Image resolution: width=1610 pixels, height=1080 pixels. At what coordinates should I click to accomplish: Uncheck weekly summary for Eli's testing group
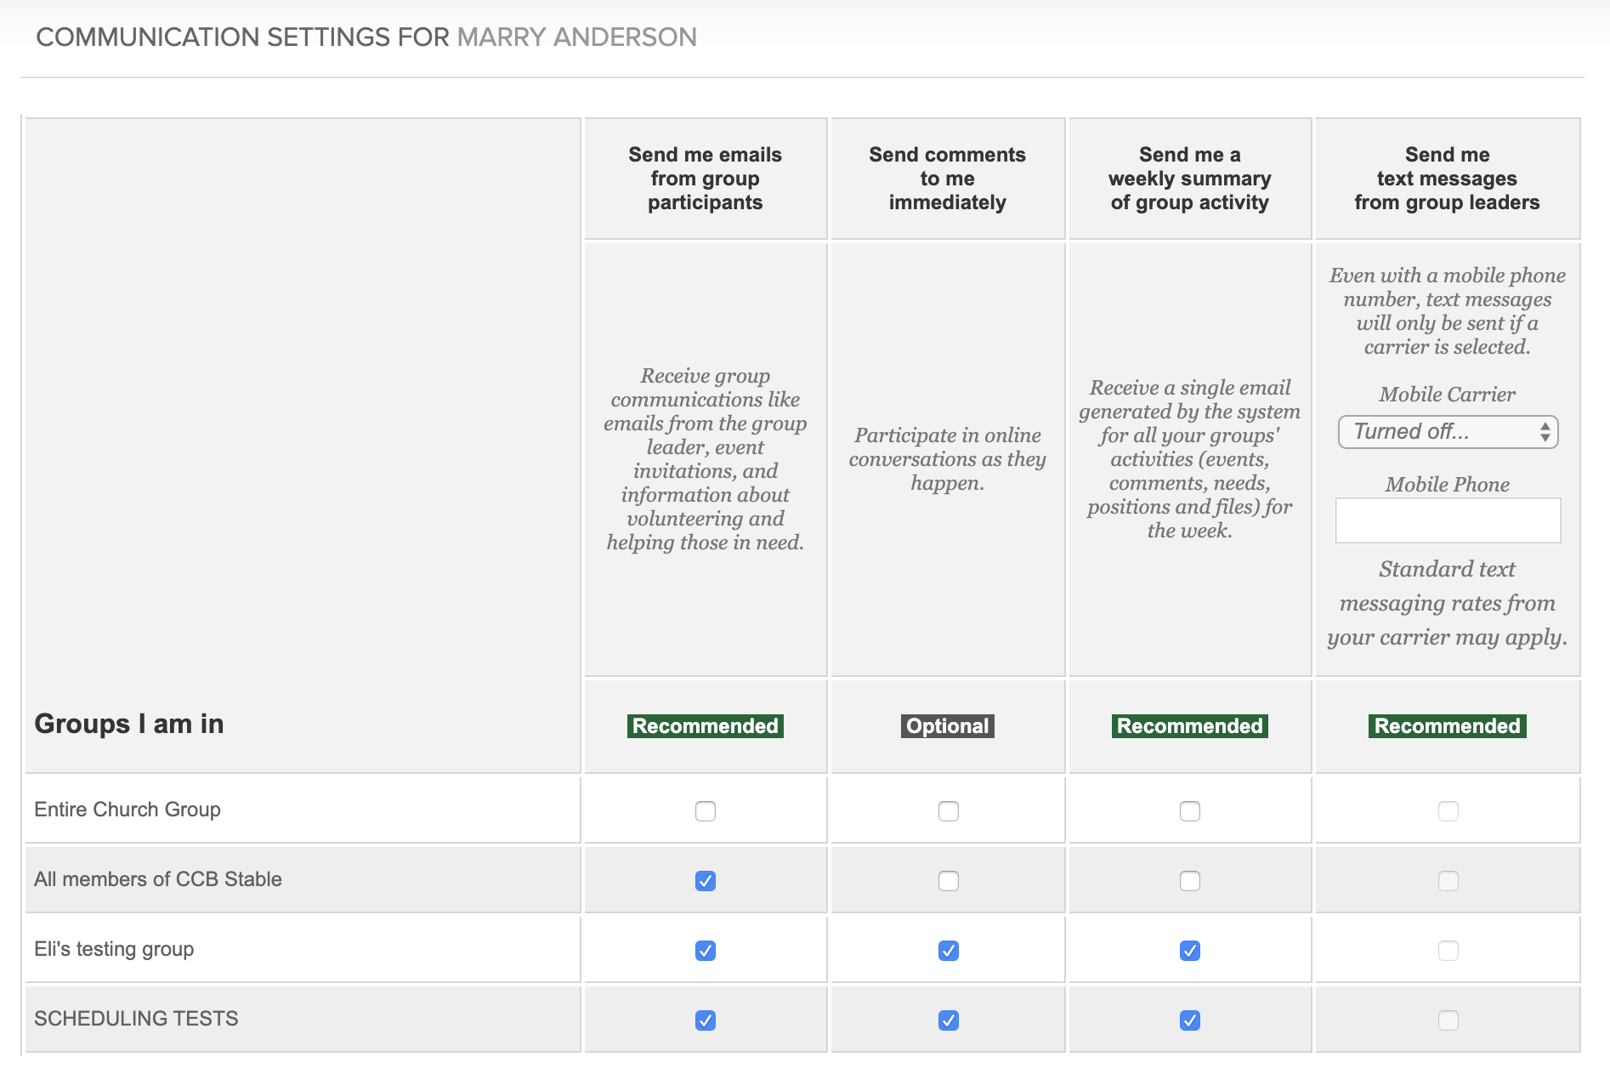click(1189, 951)
